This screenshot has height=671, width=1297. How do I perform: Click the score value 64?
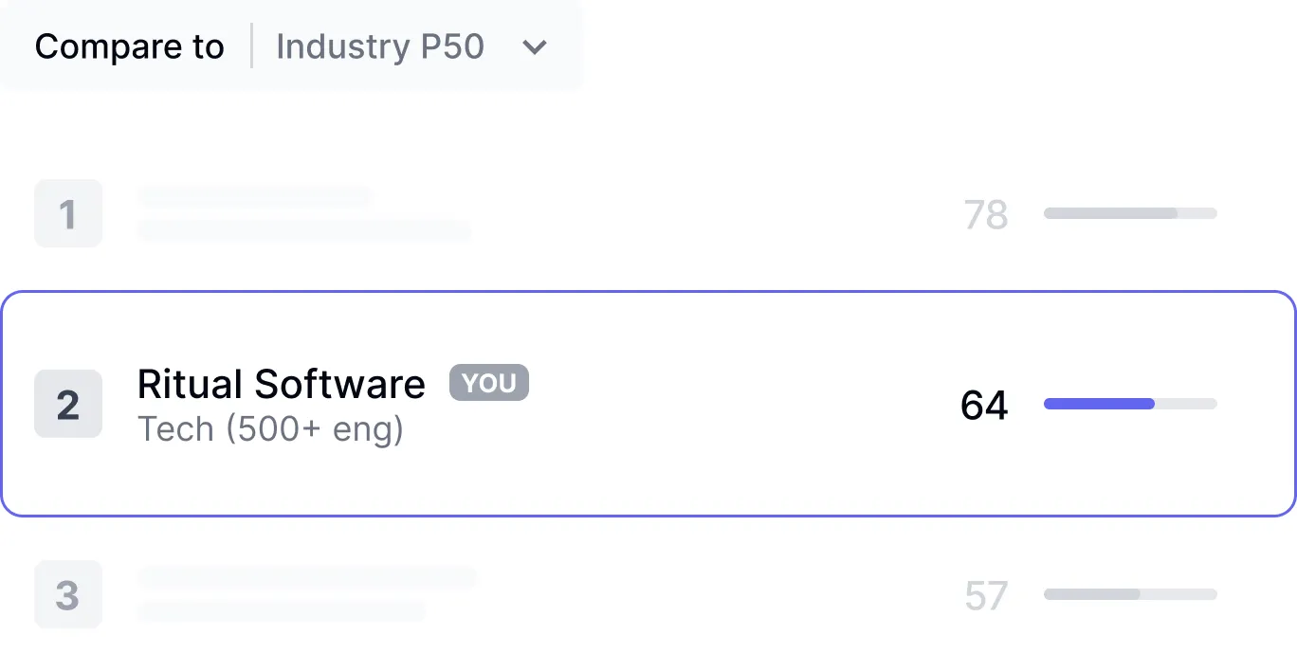(x=984, y=406)
